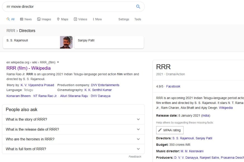
Task: Open the Wikipedia link in knowledge panel
Action: click(226, 108)
